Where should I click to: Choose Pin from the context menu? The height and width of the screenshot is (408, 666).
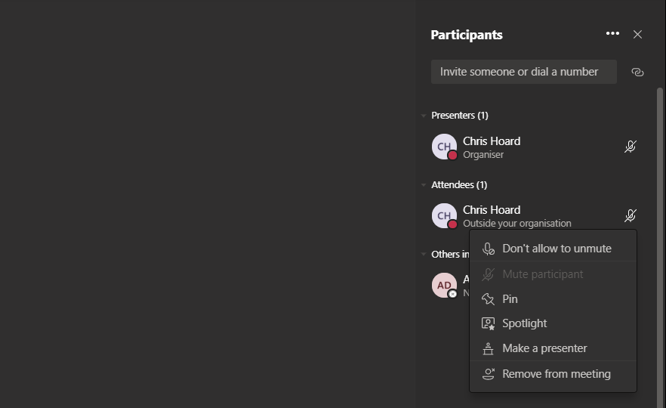[510, 299]
